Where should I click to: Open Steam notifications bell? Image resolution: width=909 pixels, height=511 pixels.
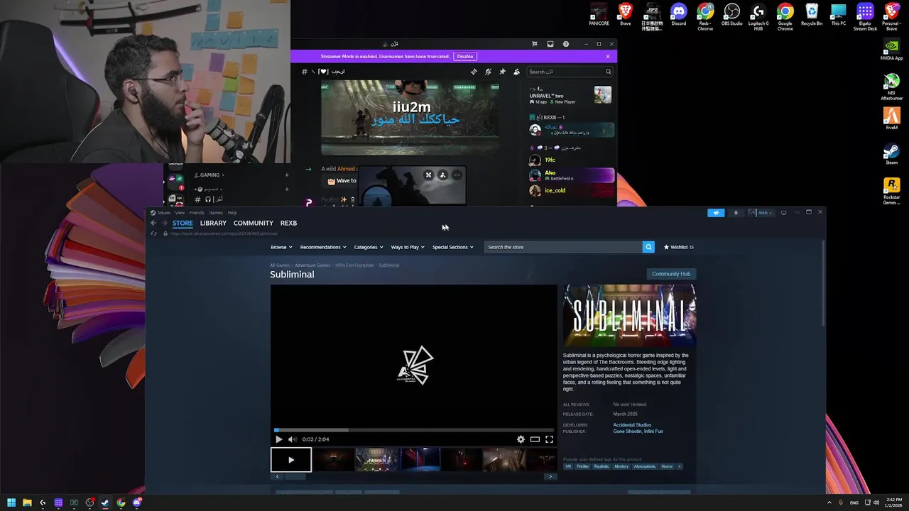[736, 212]
